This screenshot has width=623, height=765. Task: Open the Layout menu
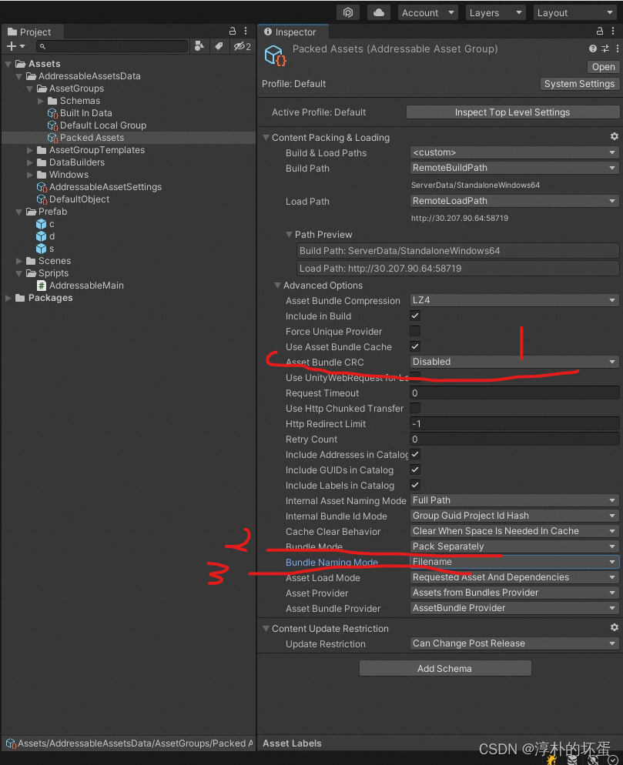(574, 12)
